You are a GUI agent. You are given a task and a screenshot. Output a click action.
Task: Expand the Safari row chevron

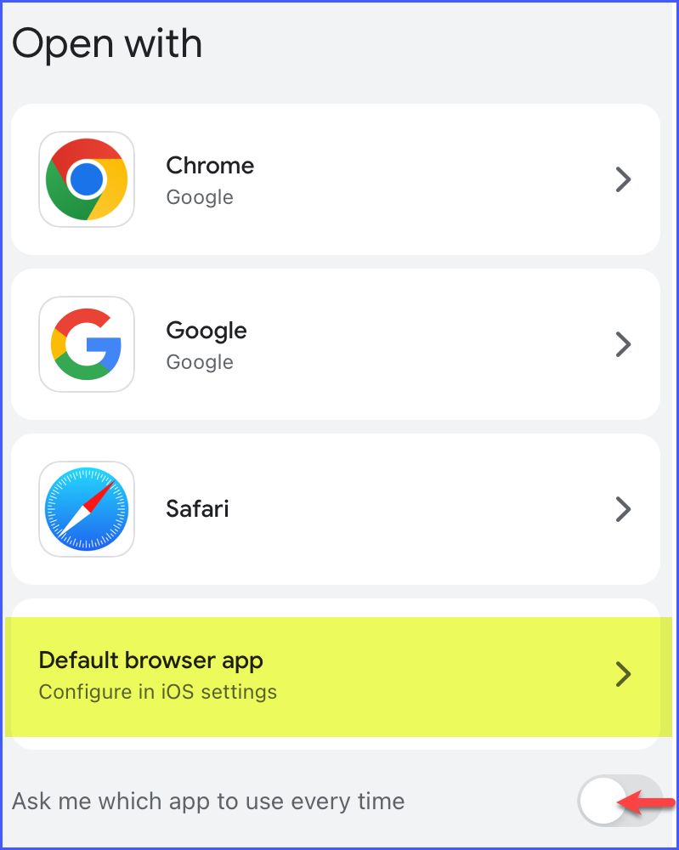point(623,508)
